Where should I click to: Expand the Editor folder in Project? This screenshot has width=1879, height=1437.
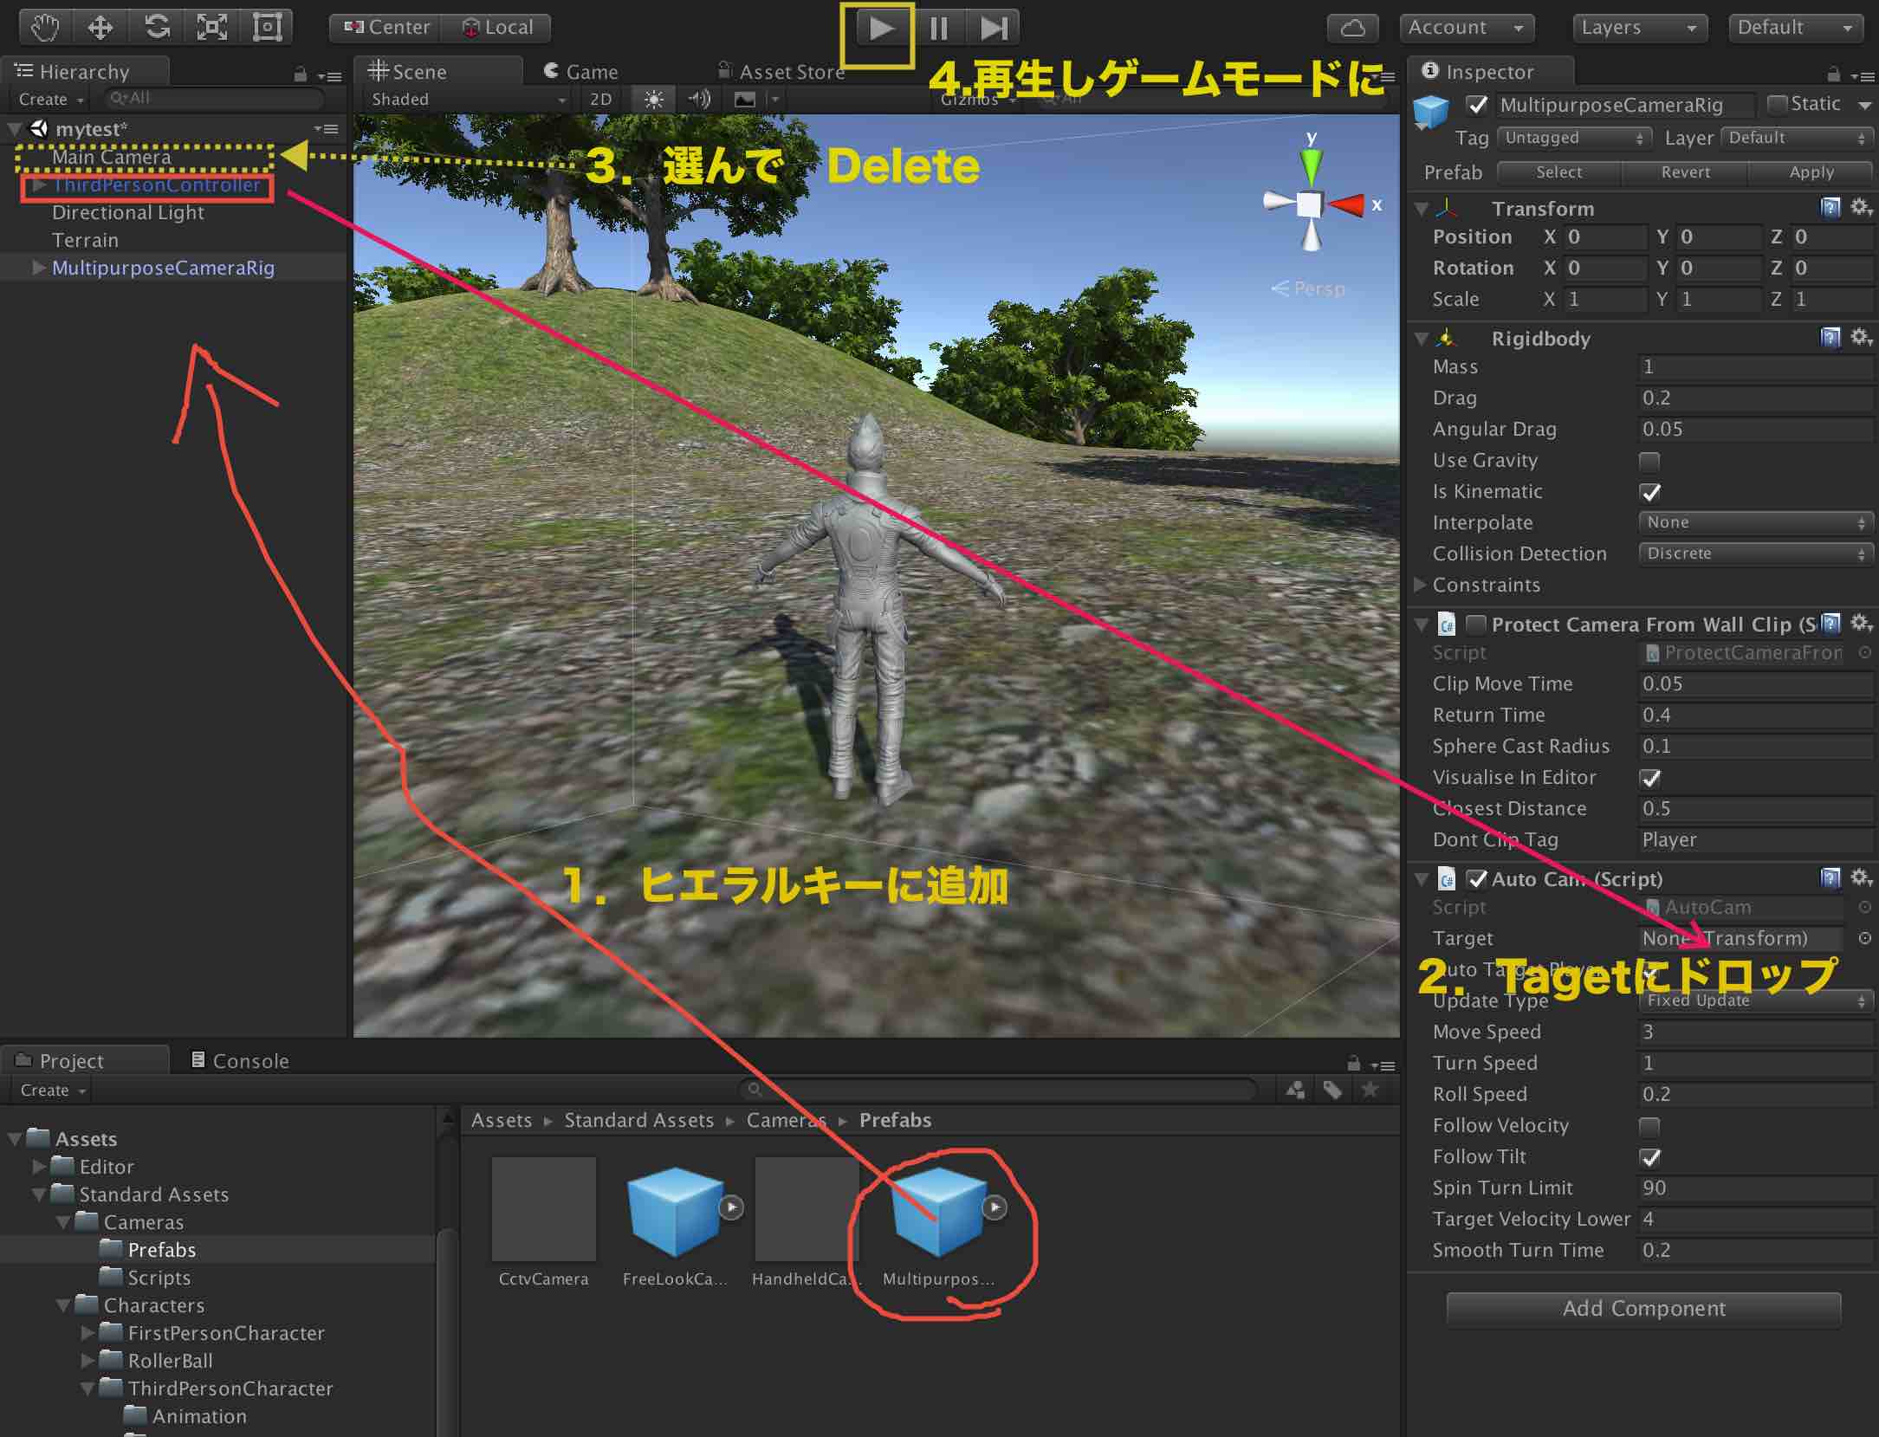click(38, 1167)
